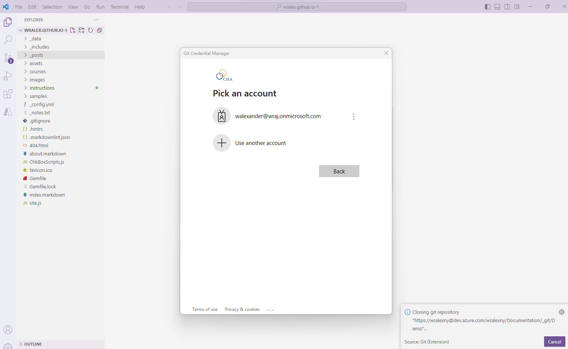Open the Privacy & cookies link
Viewport: 568px width, 349px height.
click(242, 309)
